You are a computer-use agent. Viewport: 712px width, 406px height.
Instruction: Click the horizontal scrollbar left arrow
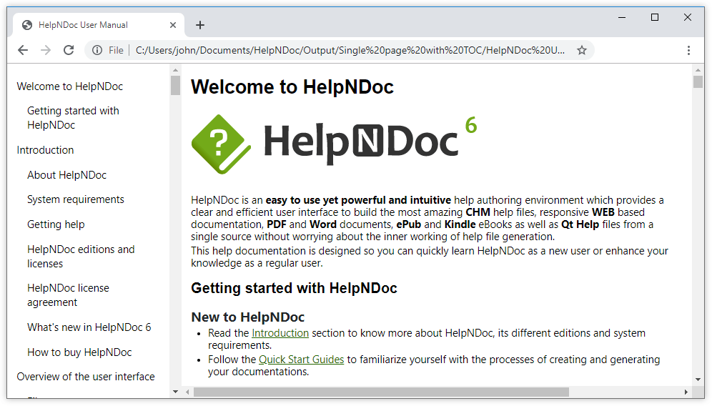187,392
